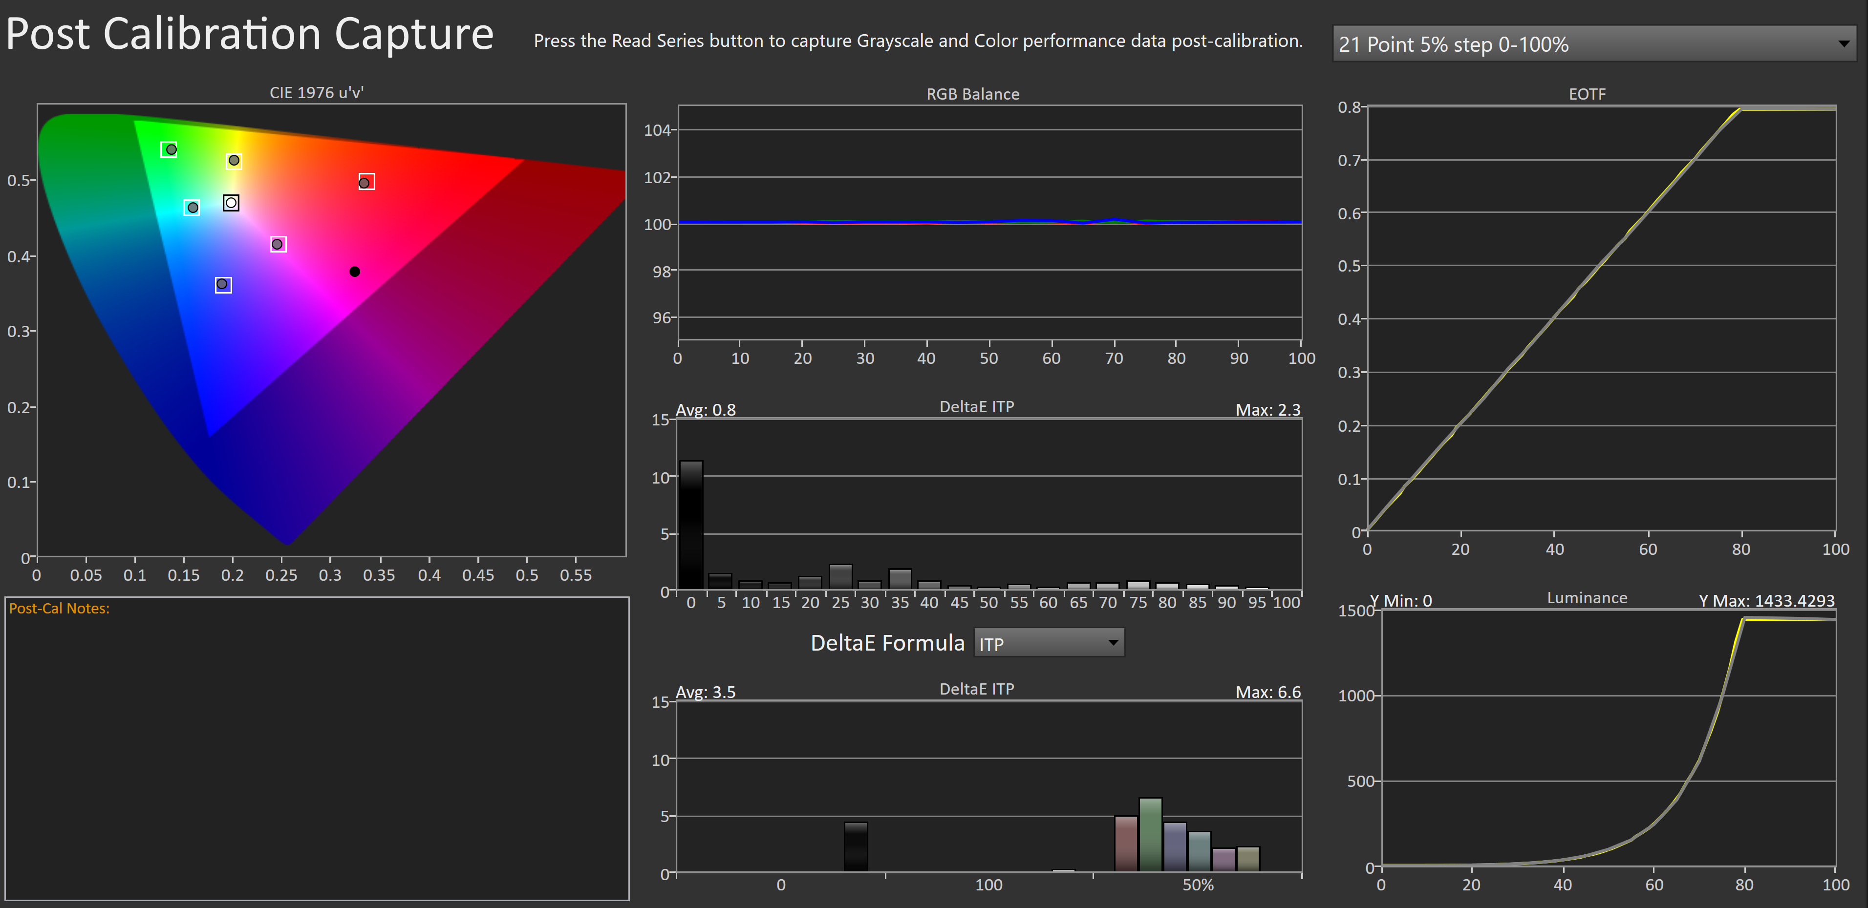Select the blue primary marker in CIE chart
1868x908 pixels.
pyautogui.click(x=223, y=284)
